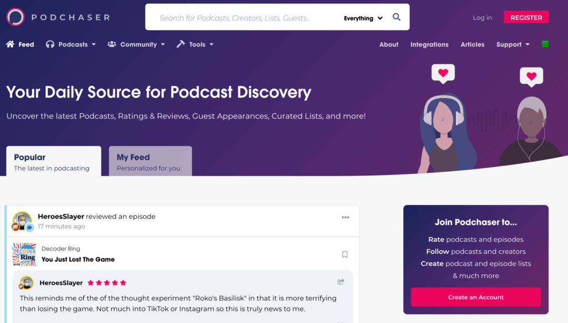Screen dimensions: 568x323
Task: Open the Decoder Ring podcast link
Action: (61, 249)
